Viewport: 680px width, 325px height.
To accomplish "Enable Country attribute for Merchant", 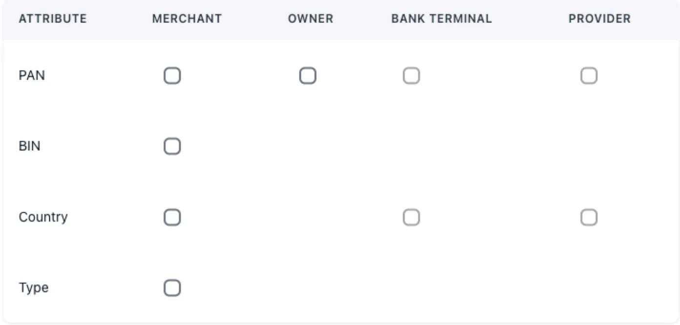I will point(172,217).
